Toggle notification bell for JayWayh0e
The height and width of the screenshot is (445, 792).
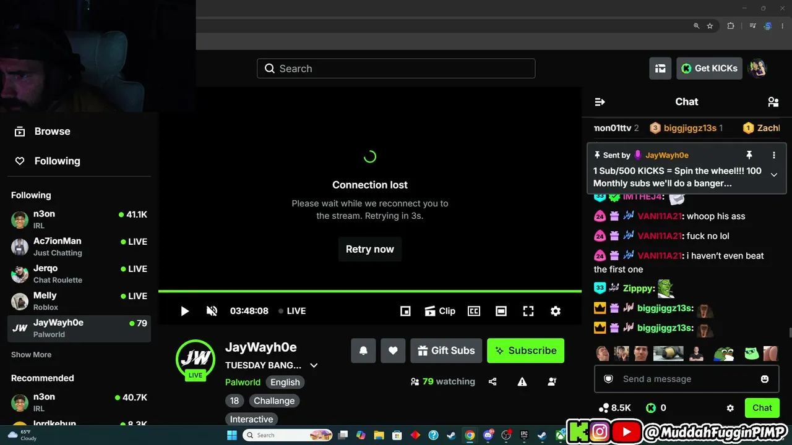pyautogui.click(x=363, y=350)
